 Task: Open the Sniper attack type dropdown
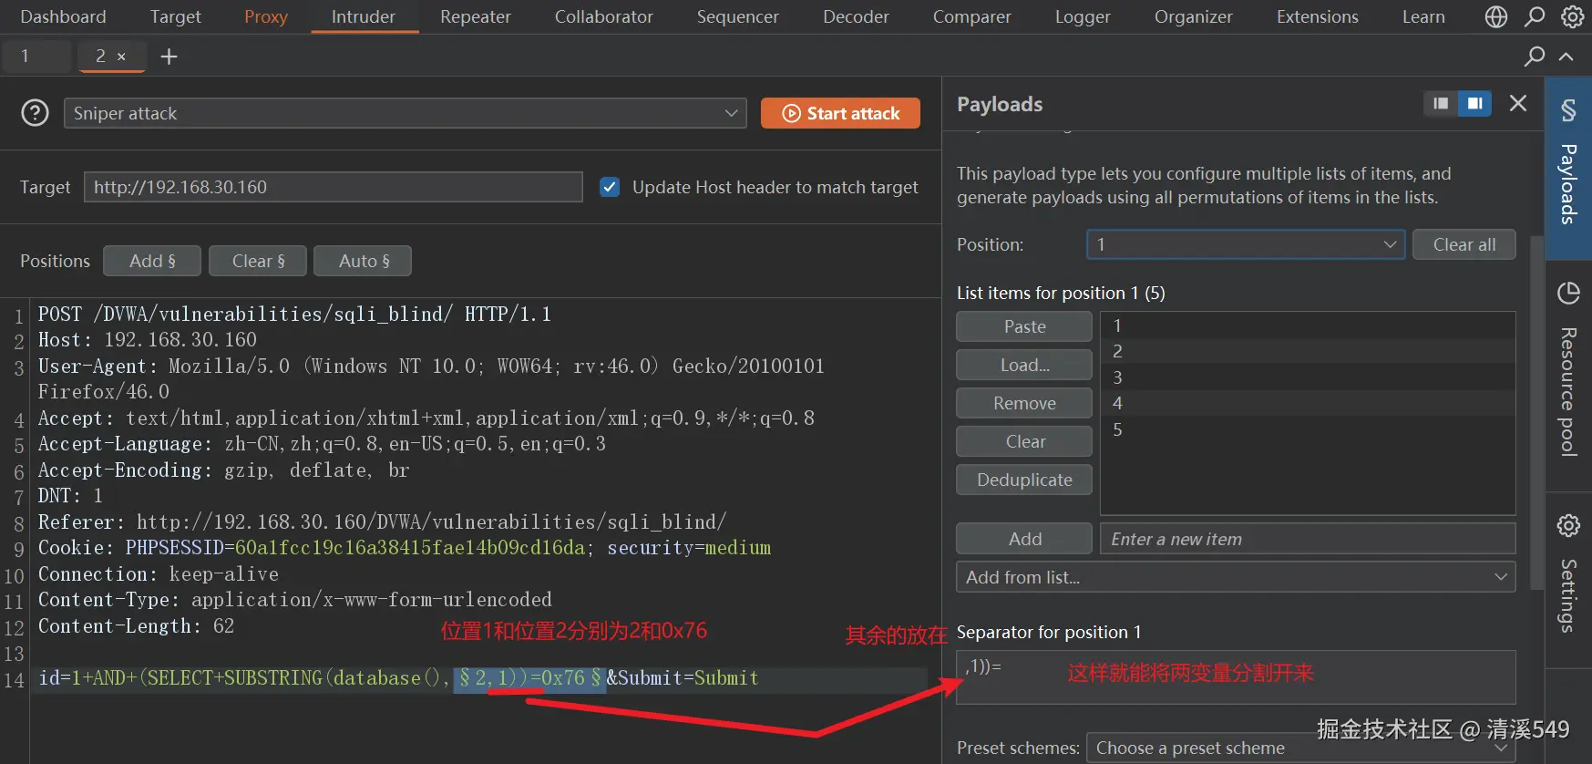pyautogui.click(x=405, y=113)
